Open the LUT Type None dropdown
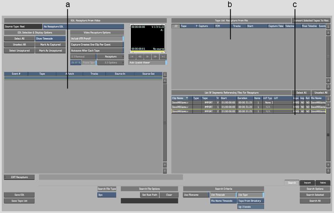 coord(268,103)
